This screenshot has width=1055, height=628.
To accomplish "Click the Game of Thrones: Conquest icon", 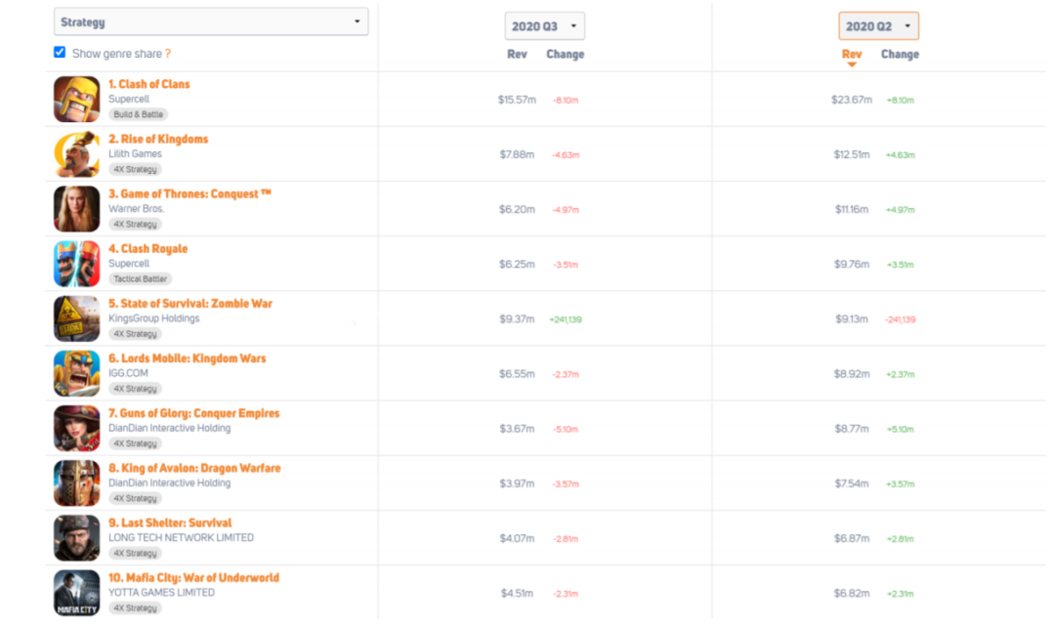I will (76, 208).
